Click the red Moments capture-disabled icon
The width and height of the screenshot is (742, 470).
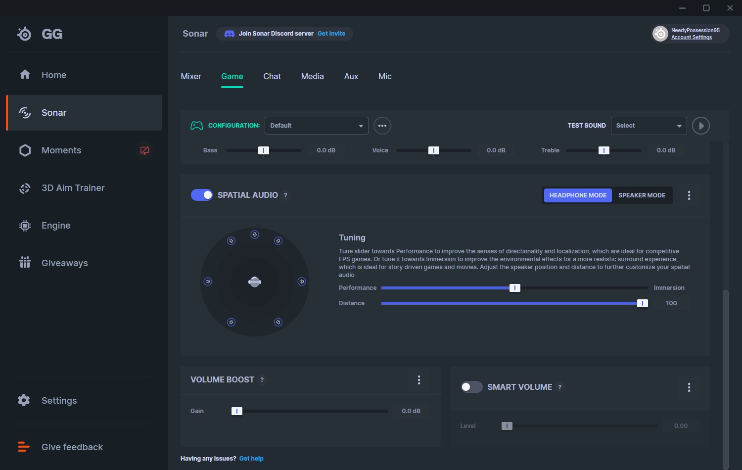click(144, 150)
